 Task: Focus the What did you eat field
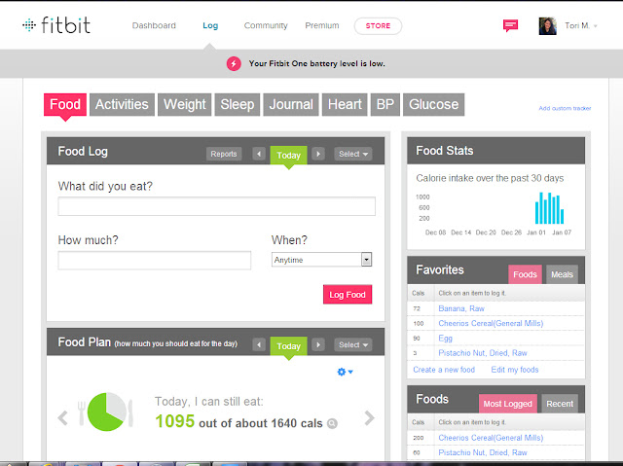216,206
